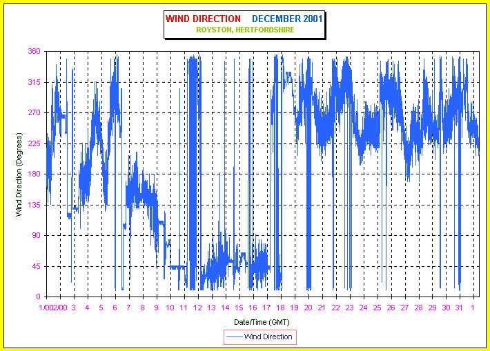Select day 6 on the date axis

(x=115, y=308)
